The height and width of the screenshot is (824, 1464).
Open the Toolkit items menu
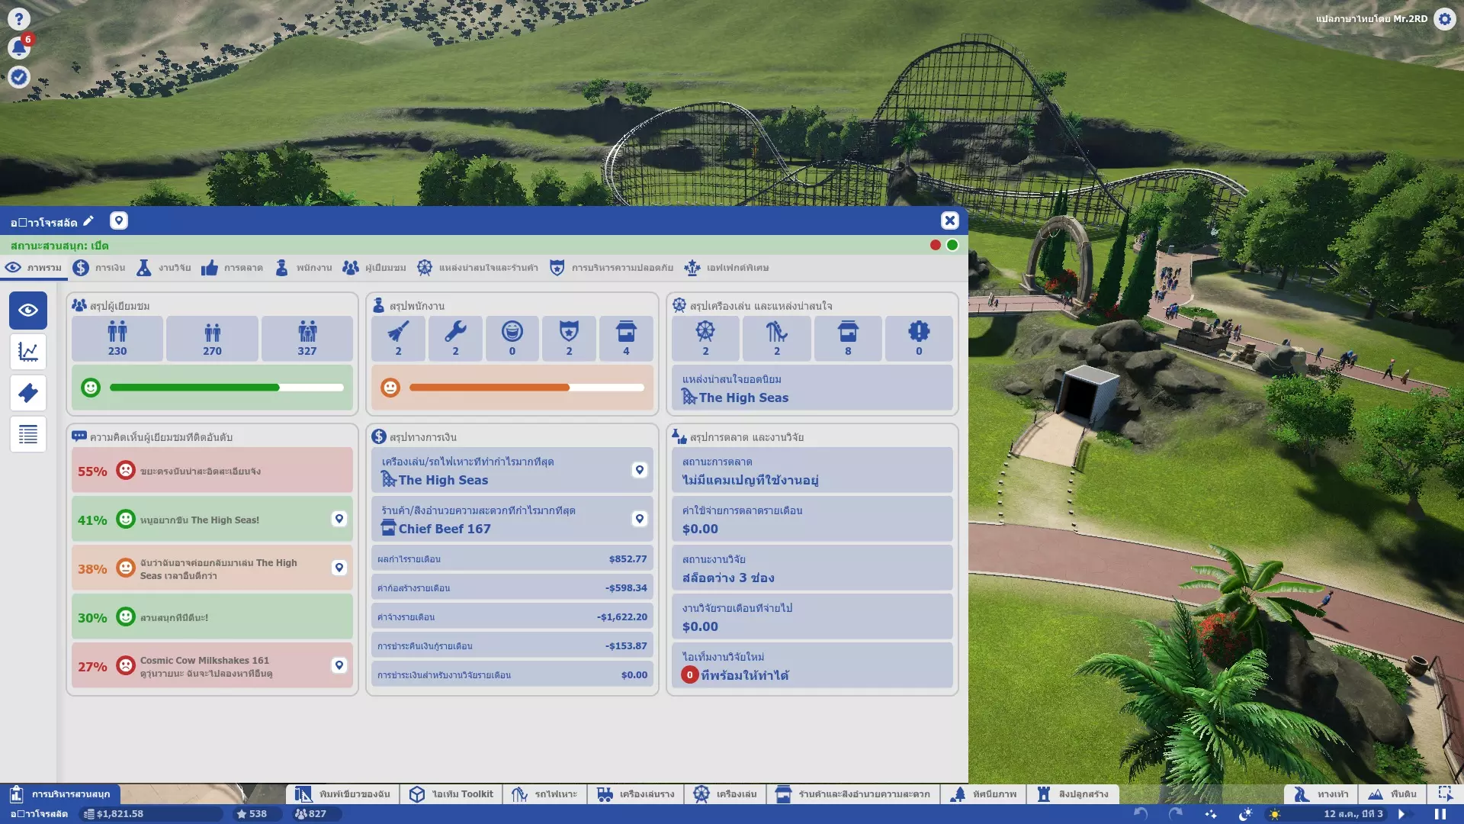point(451,794)
